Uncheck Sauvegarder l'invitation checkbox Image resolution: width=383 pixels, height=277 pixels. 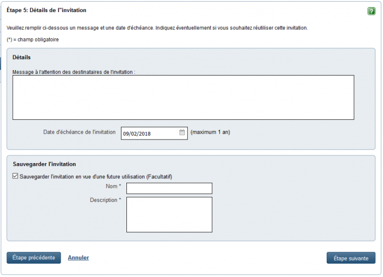click(x=15, y=176)
